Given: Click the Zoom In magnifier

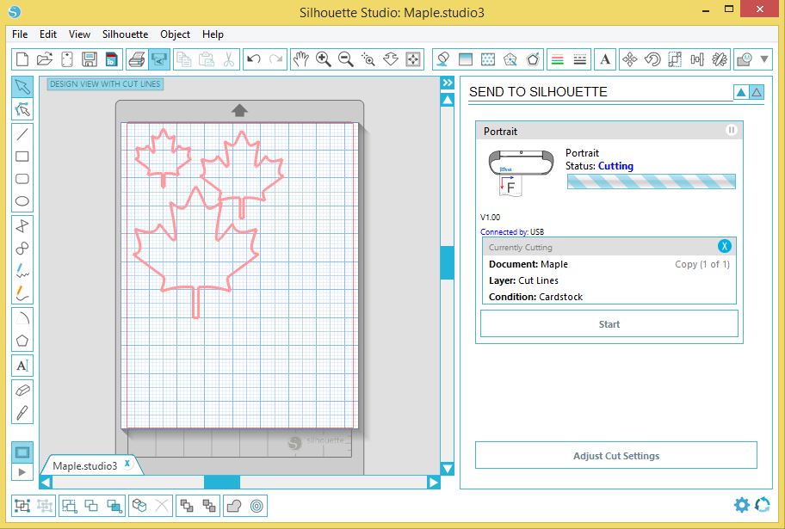Looking at the screenshot, I should click(324, 59).
